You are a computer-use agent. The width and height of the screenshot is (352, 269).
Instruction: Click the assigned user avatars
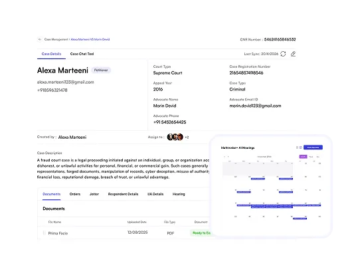tap(175, 137)
